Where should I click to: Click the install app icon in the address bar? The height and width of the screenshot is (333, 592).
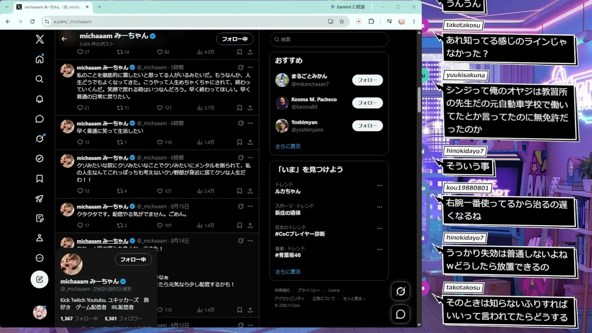(331, 21)
